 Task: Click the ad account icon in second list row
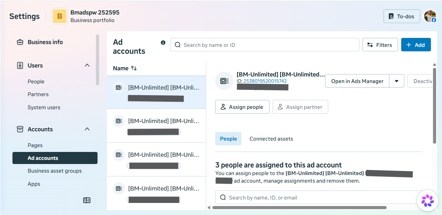[x=119, y=121]
